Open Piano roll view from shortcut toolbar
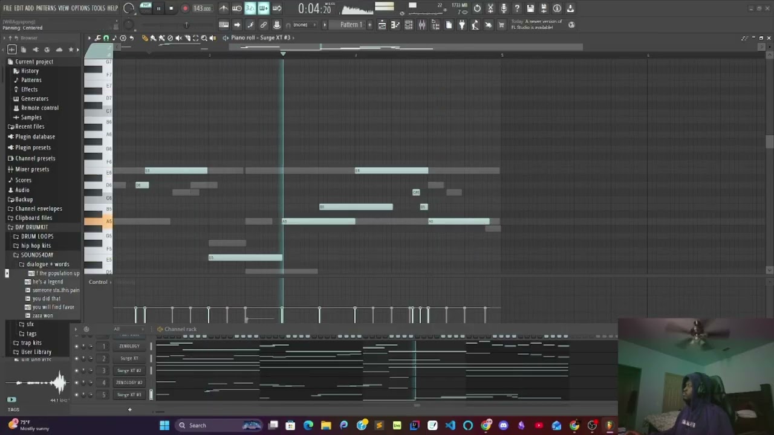The width and height of the screenshot is (774, 435). coord(395,25)
